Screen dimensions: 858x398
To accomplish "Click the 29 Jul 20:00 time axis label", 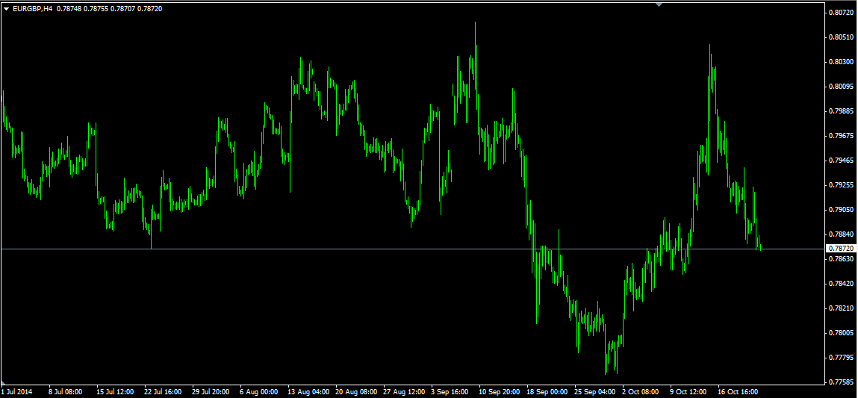I will point(211,392).
